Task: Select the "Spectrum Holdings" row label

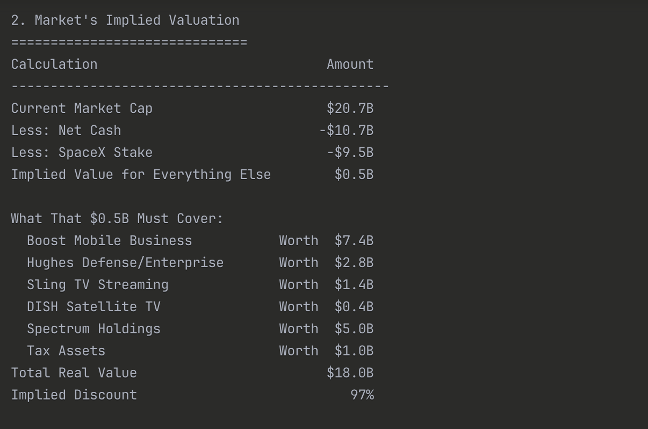Action: tap(93, 329)
